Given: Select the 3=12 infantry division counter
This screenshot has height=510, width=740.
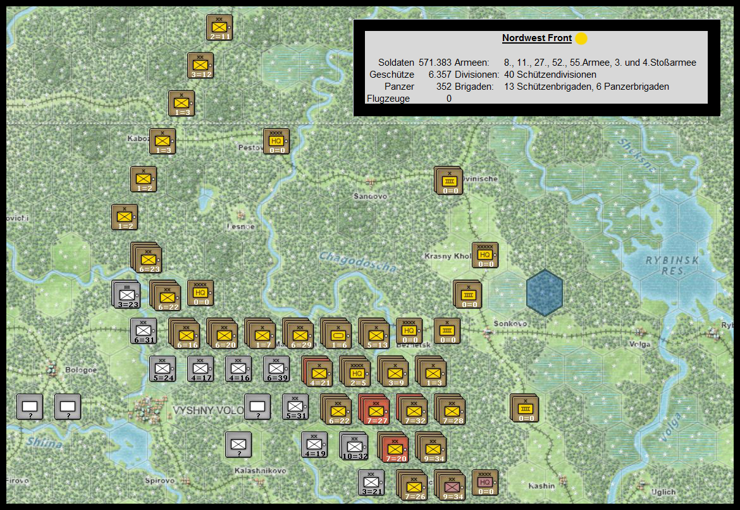Looking at the screenshot, I should 200,66.
